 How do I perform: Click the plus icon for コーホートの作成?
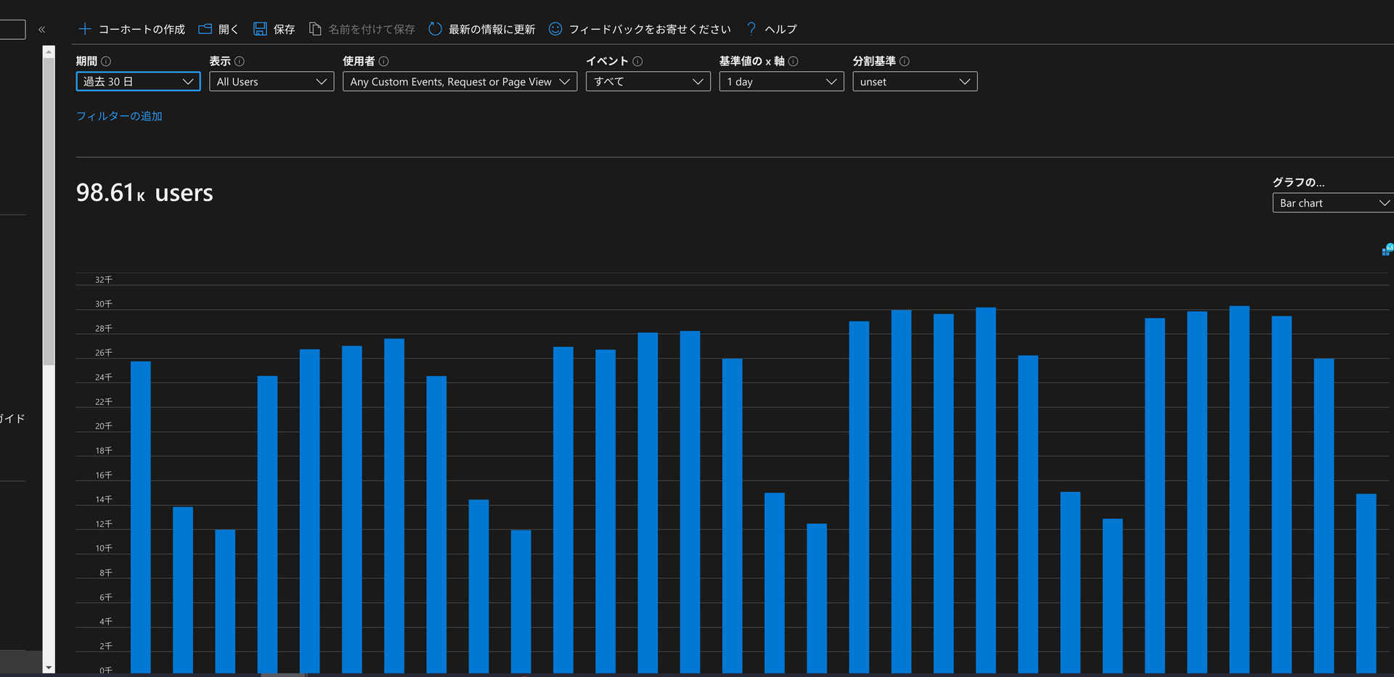point(85,29)
